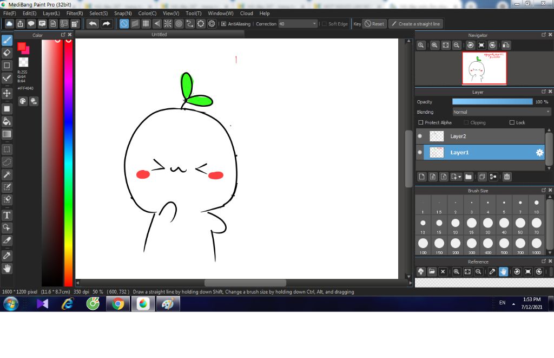
Task: Hide Layer2 visibility dot
Action: 420,136
